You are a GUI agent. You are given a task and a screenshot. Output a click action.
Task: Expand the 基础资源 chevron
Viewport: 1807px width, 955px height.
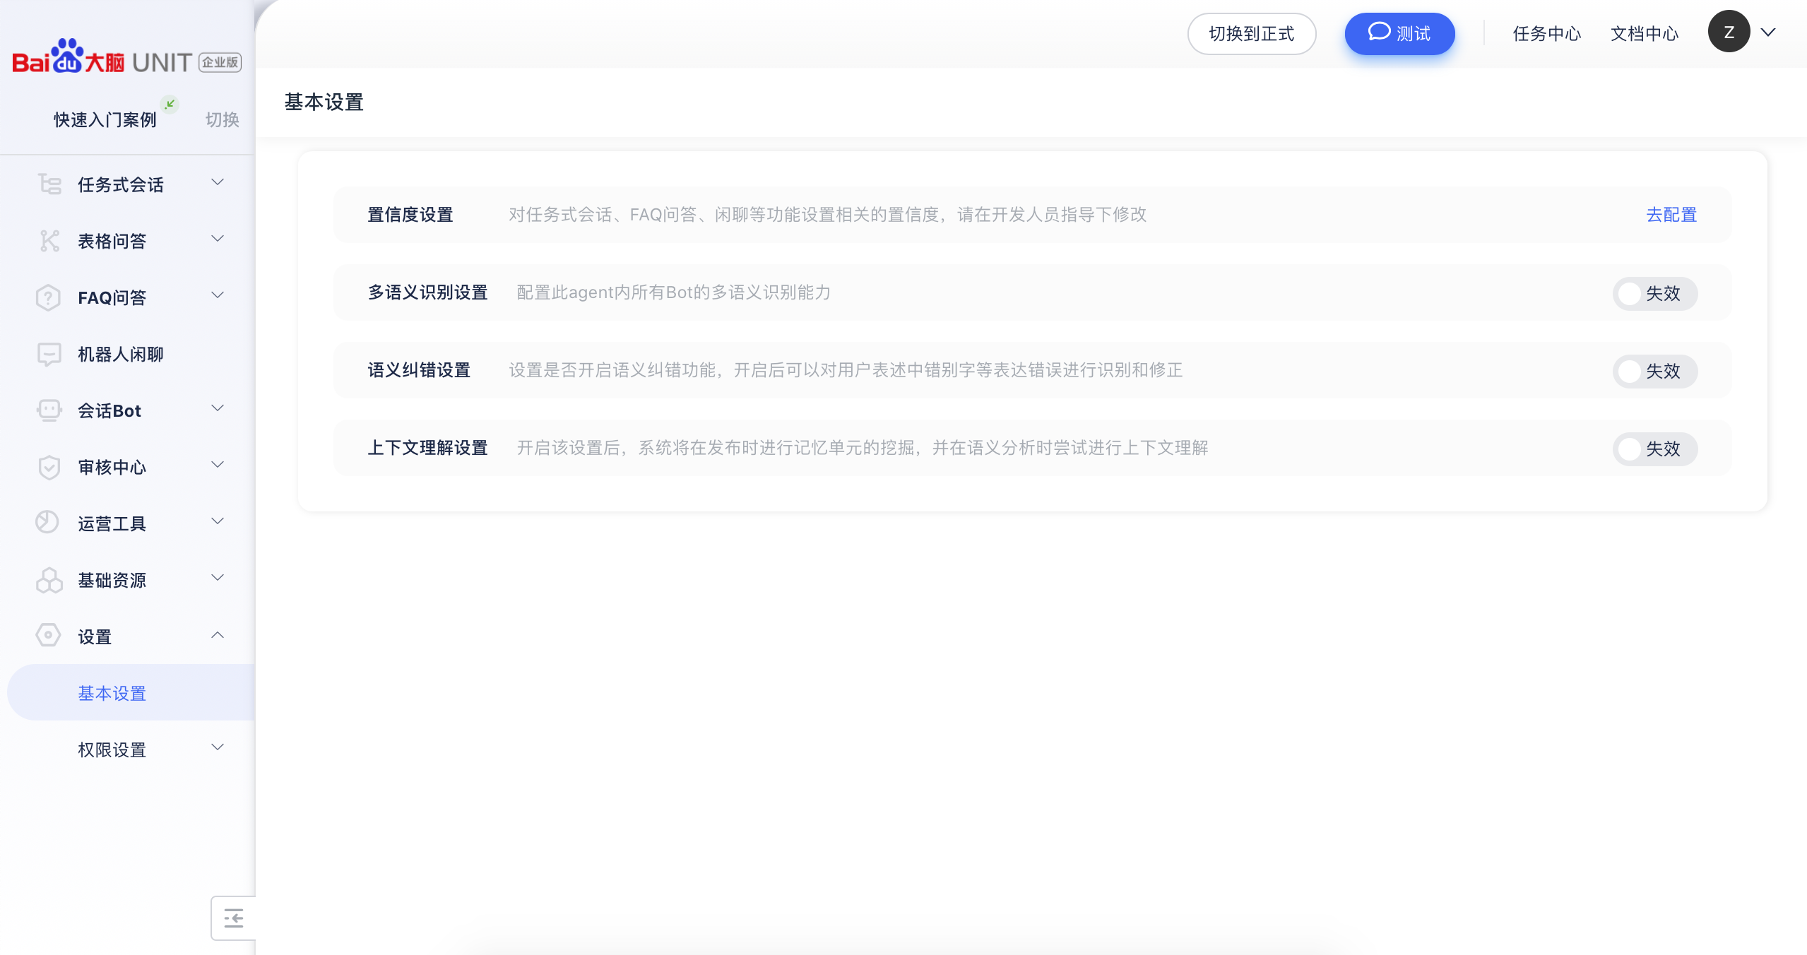(x=218, y=578)
